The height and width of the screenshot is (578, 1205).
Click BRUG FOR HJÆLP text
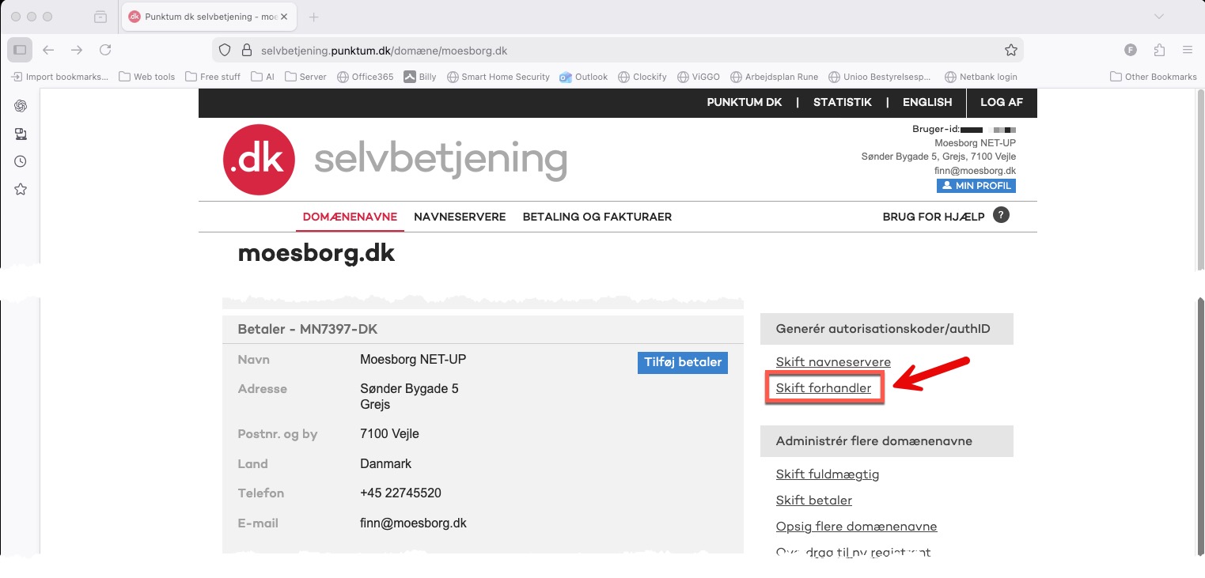coord(934,217)
